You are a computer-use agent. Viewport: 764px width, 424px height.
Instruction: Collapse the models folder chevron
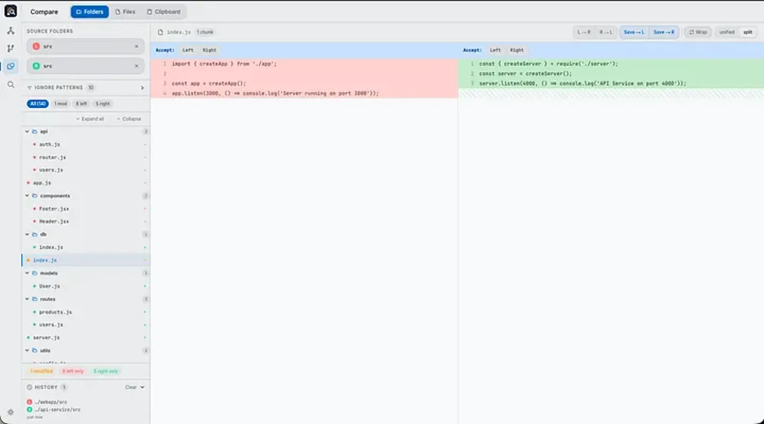[x=27, y=273]
